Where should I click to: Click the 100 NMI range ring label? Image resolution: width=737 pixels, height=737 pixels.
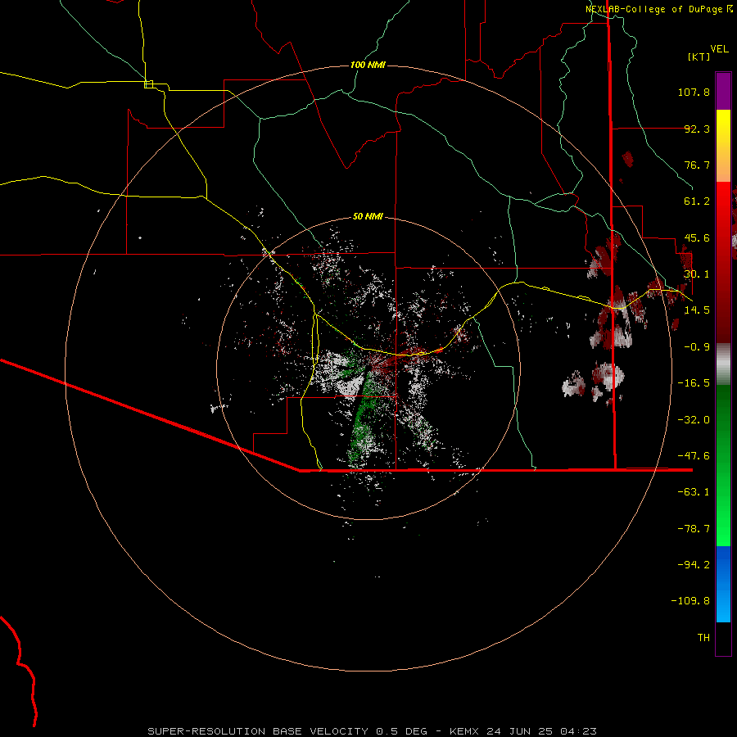(x=368, y=65)
